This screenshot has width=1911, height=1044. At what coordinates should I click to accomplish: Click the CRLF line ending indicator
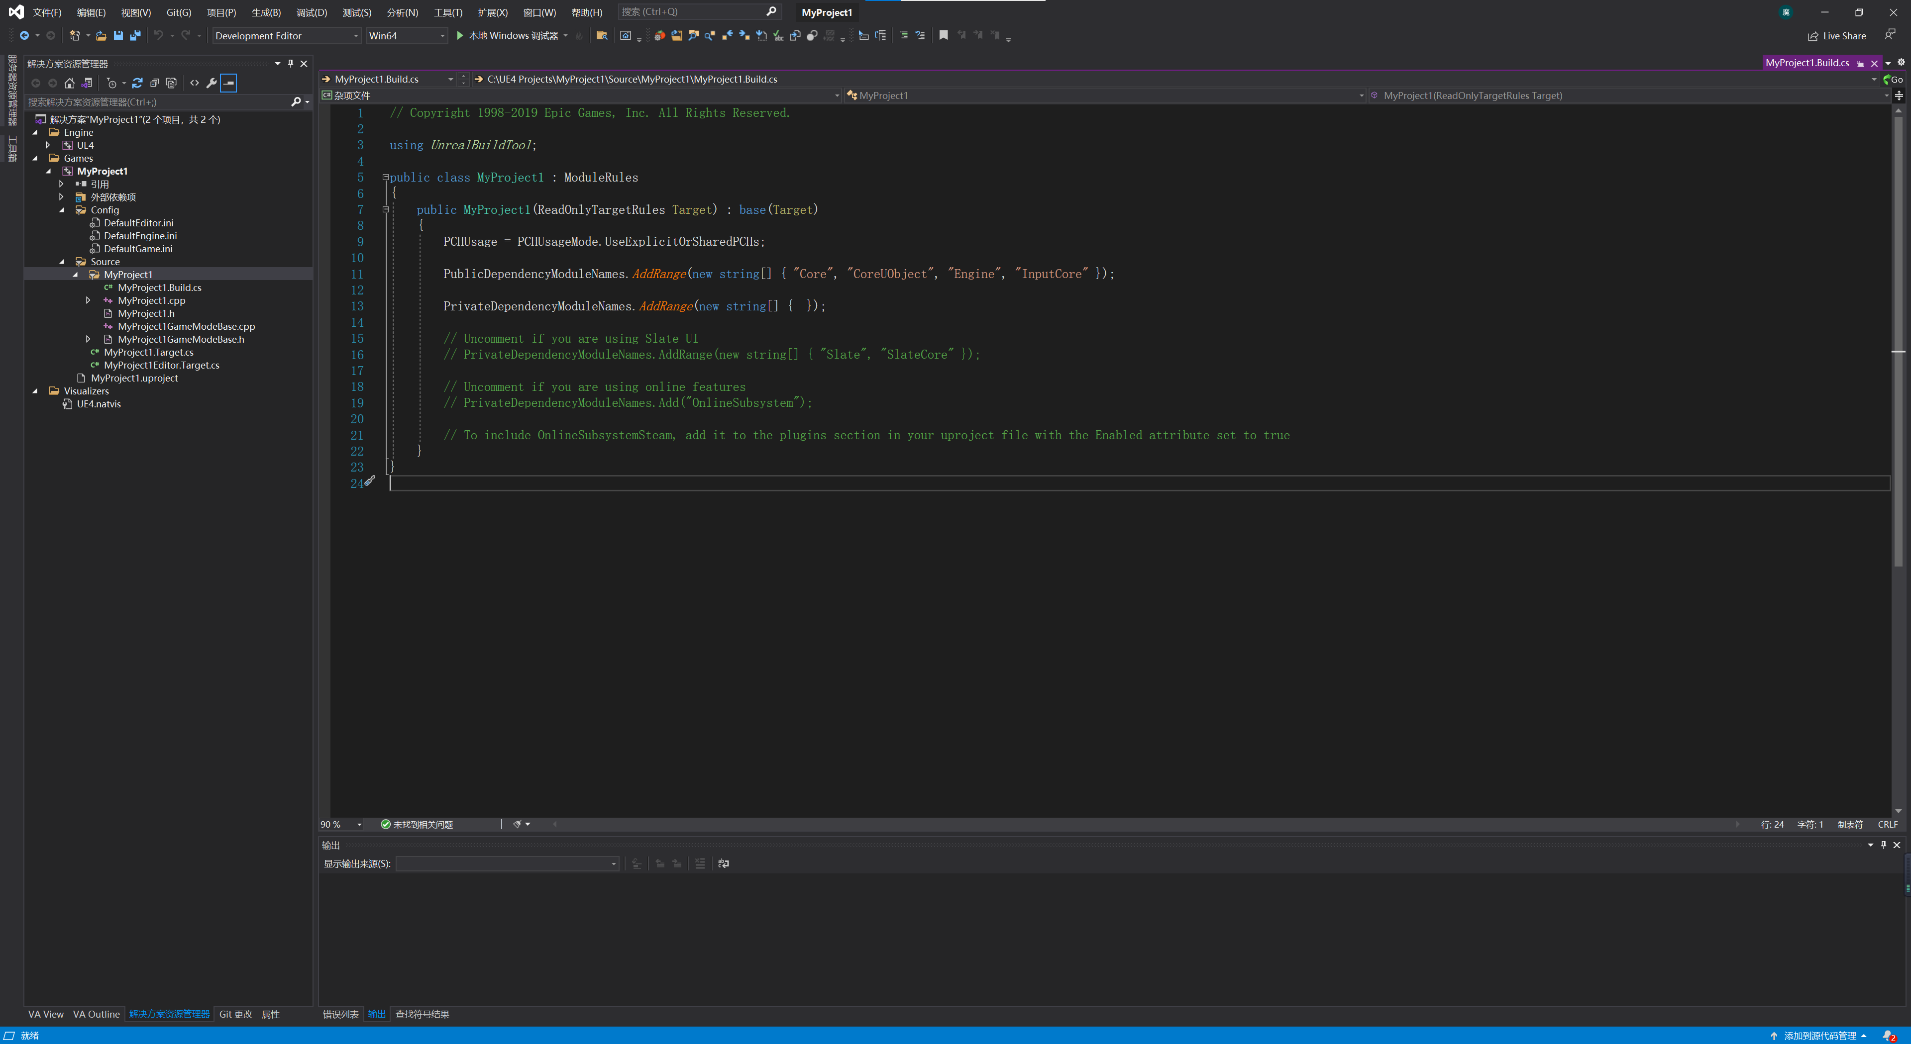tap(1888, 825)
